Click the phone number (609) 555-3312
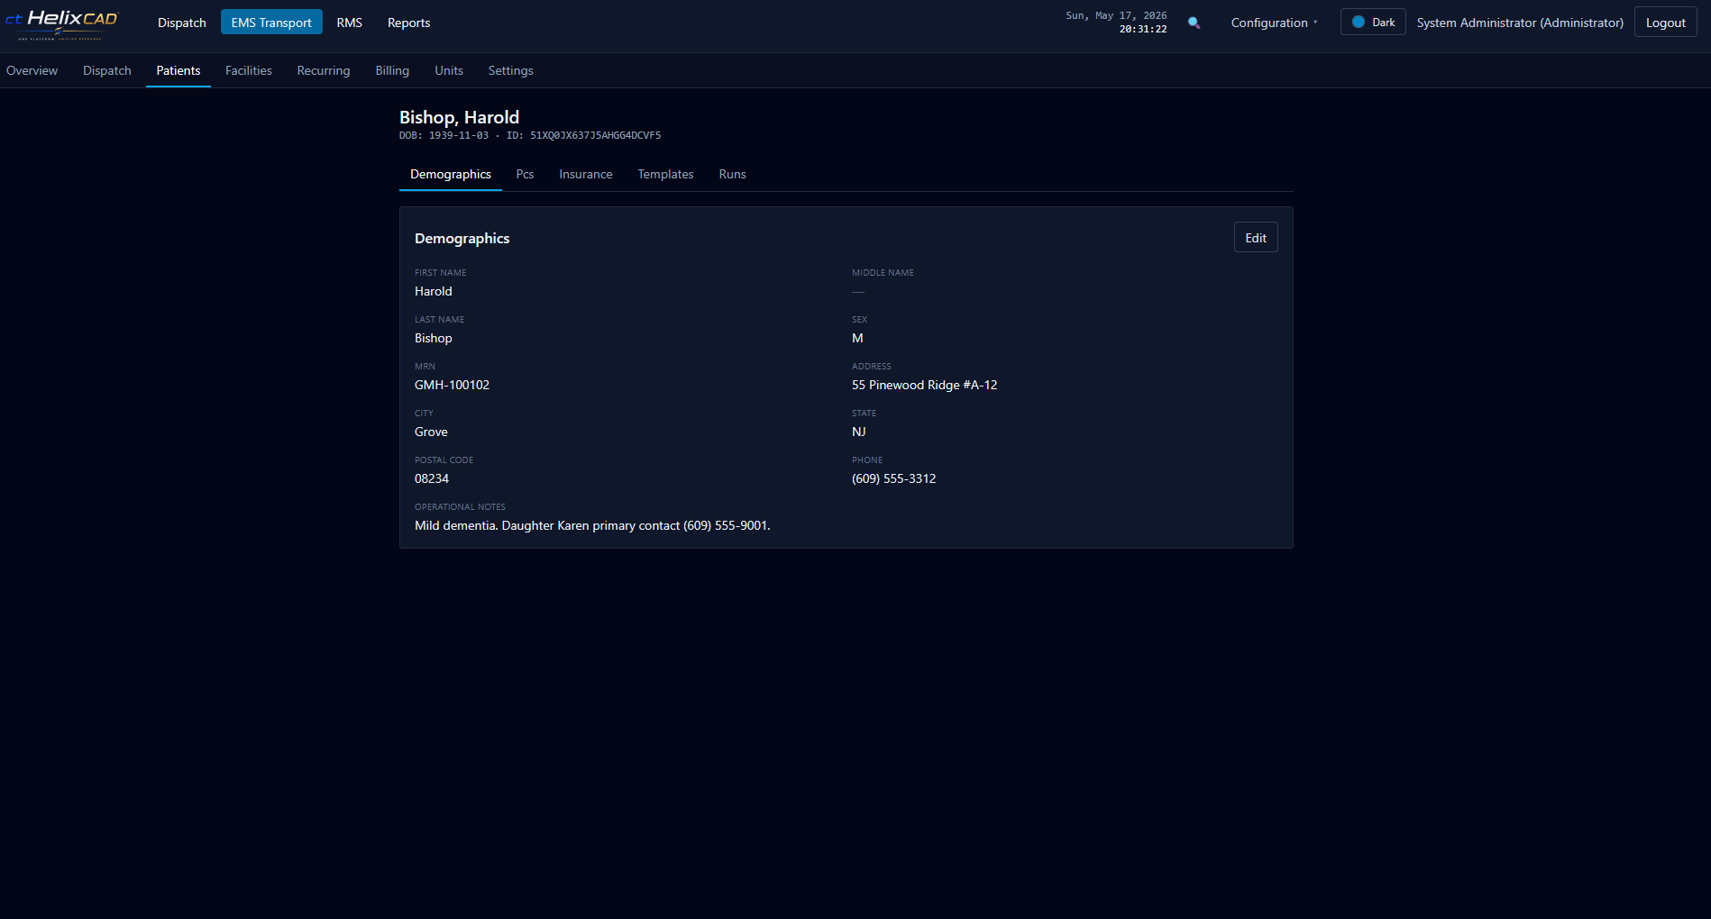Screen dimensions: 1711x919 tap(894, 478)
